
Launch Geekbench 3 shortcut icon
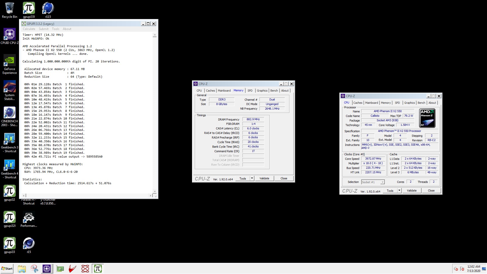coord(10,143)
